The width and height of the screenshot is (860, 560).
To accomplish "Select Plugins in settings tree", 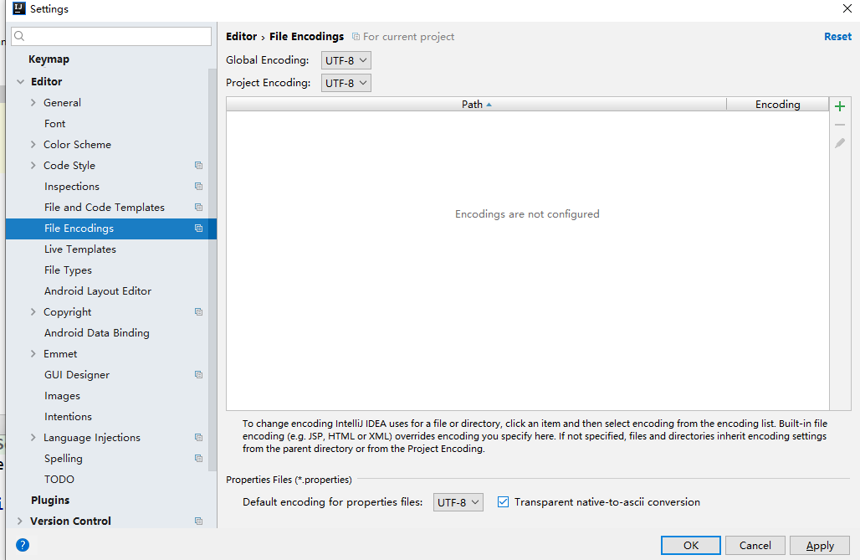I will (x=50, y=501).
